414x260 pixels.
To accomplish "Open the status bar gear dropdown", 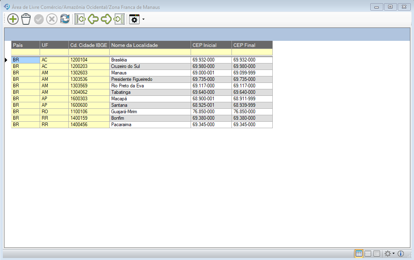I will coord(389,254).
